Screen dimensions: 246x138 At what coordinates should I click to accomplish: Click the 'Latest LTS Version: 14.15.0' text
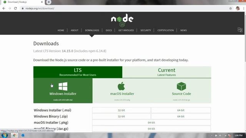[x=53, y=51]
